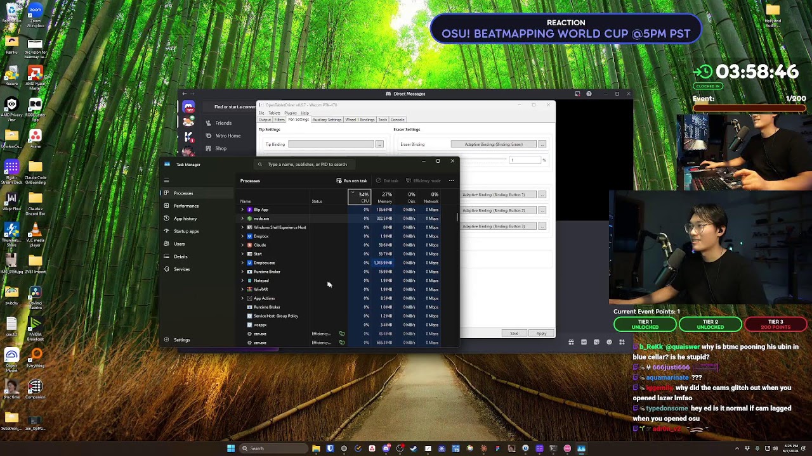Collapse Task Manager hamburger navigation menu
Image resolution: width=812 pixels, height=456 pixels.
pyautogui.click(x=166, y=180)
